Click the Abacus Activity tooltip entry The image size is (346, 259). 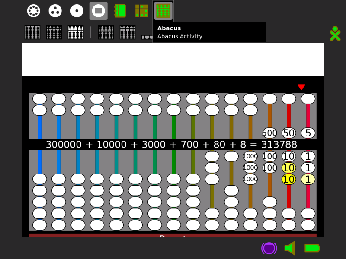(x=180, y=36)
